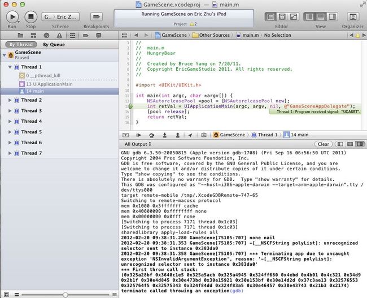
Task: Jump to next issue arrow
Action: (364, 36)
